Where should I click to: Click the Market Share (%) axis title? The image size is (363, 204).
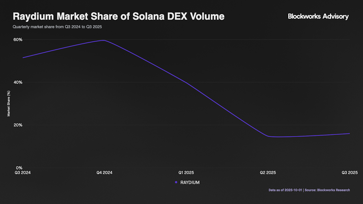[9, 103]
